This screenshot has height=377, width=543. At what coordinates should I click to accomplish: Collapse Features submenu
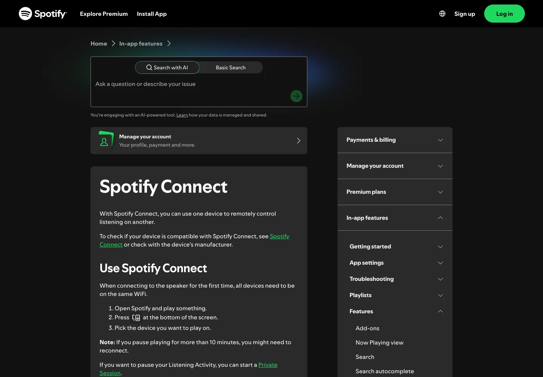click(x=396, y=311)
